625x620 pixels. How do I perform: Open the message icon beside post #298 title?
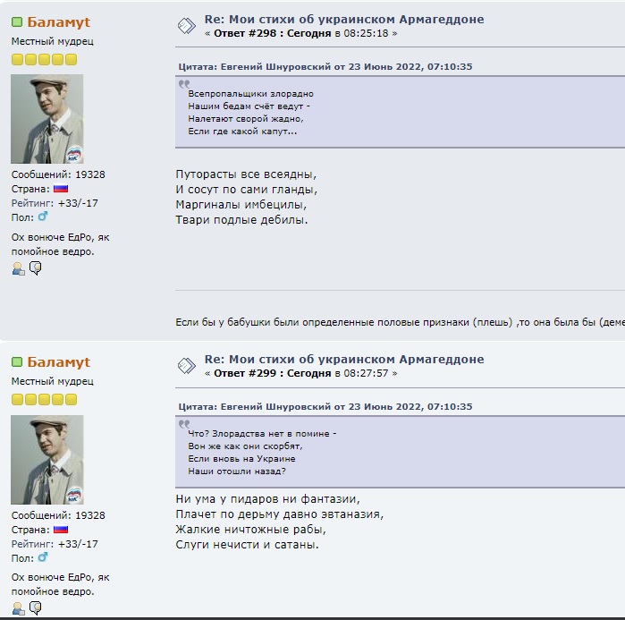coord(187,26)
